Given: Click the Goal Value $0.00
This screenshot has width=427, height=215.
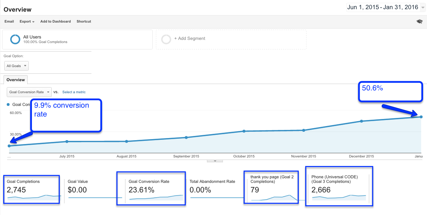Looking at the screenshot, I should coord(77,190).
